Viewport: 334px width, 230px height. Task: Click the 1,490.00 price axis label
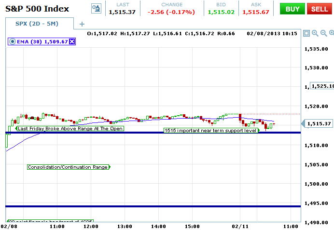pyautogui.click(x=316, y=223)
